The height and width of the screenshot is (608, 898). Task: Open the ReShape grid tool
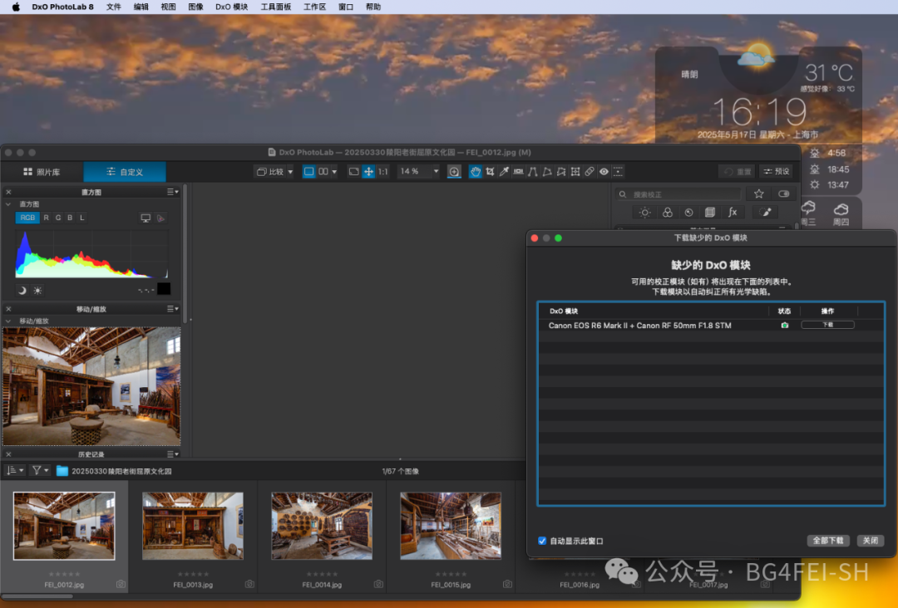[575, 172]
